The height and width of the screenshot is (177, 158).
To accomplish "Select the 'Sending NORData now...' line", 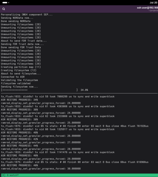I will coord(17,18).
